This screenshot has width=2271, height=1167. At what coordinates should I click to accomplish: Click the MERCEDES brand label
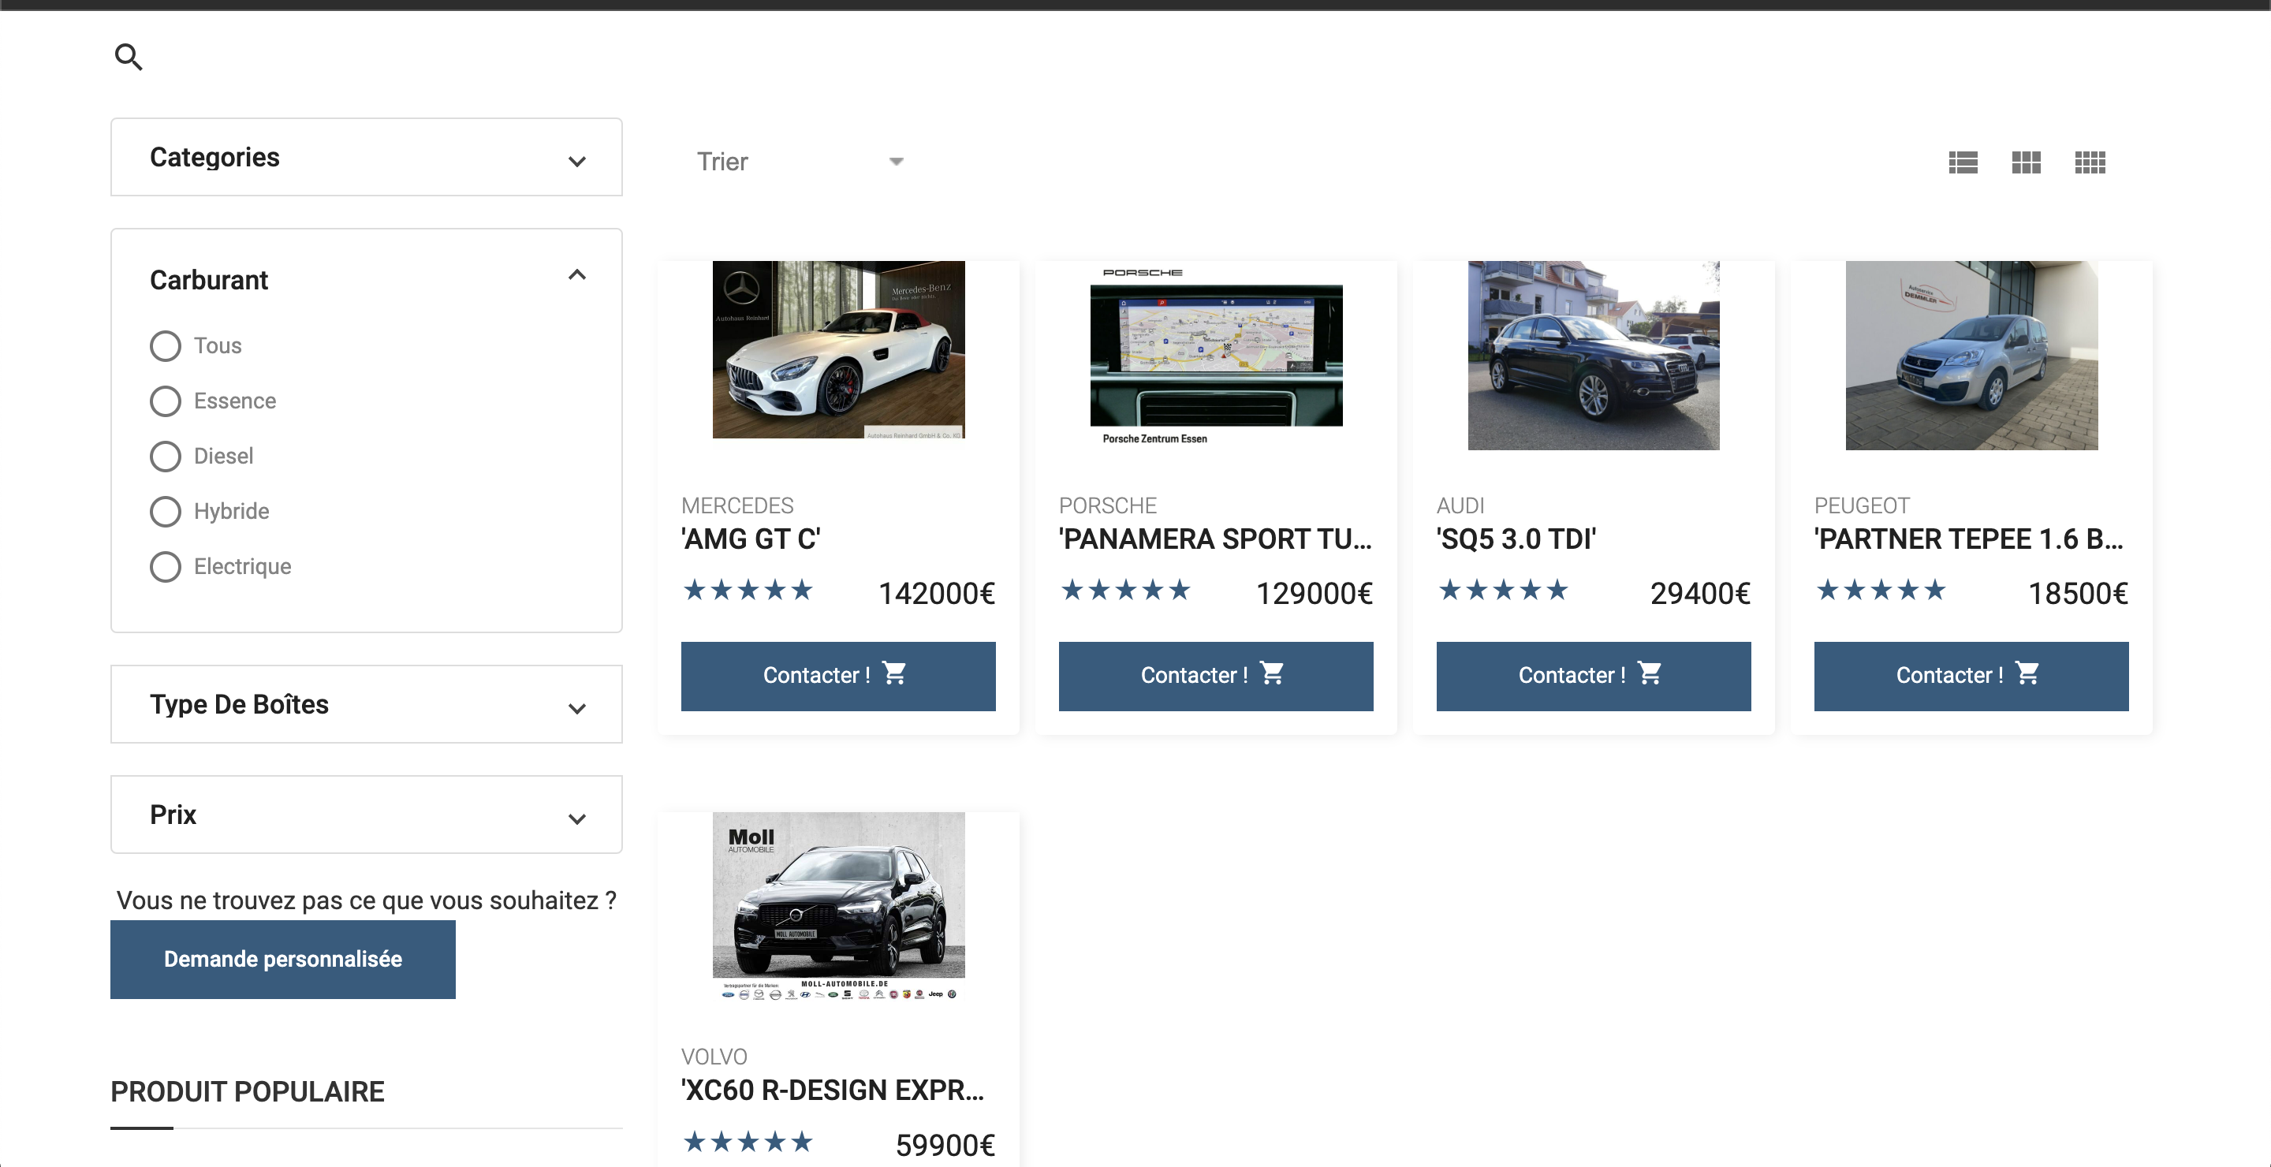[x=737, y=506]
